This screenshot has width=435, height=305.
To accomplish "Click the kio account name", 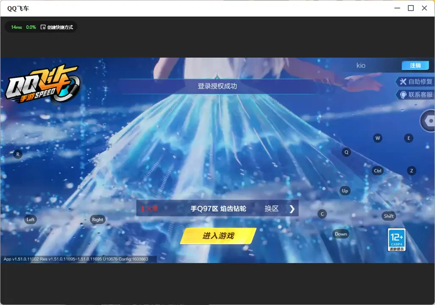I will (x=361, y=65).
